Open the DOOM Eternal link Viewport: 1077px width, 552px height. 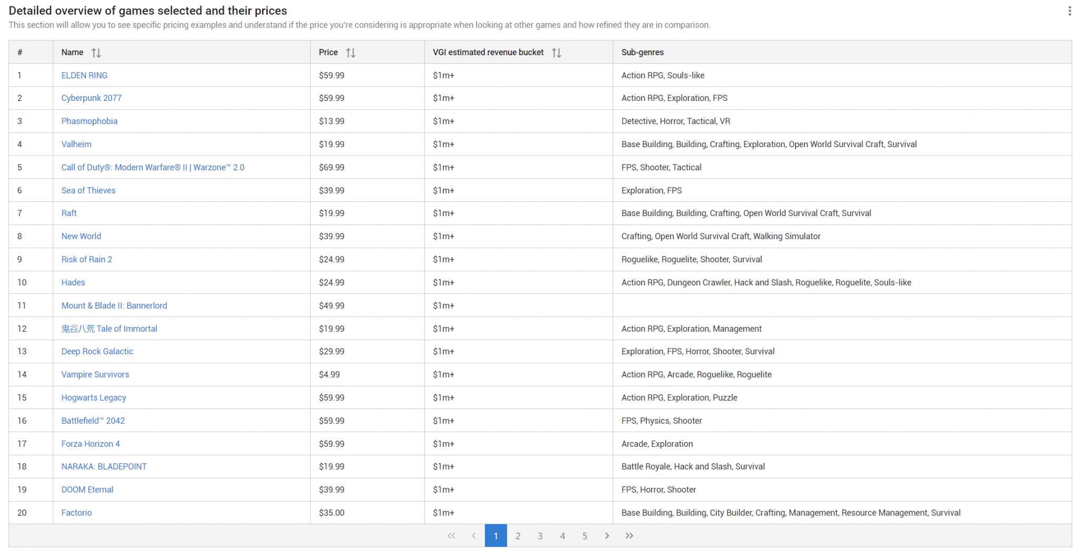pos(87,490)
